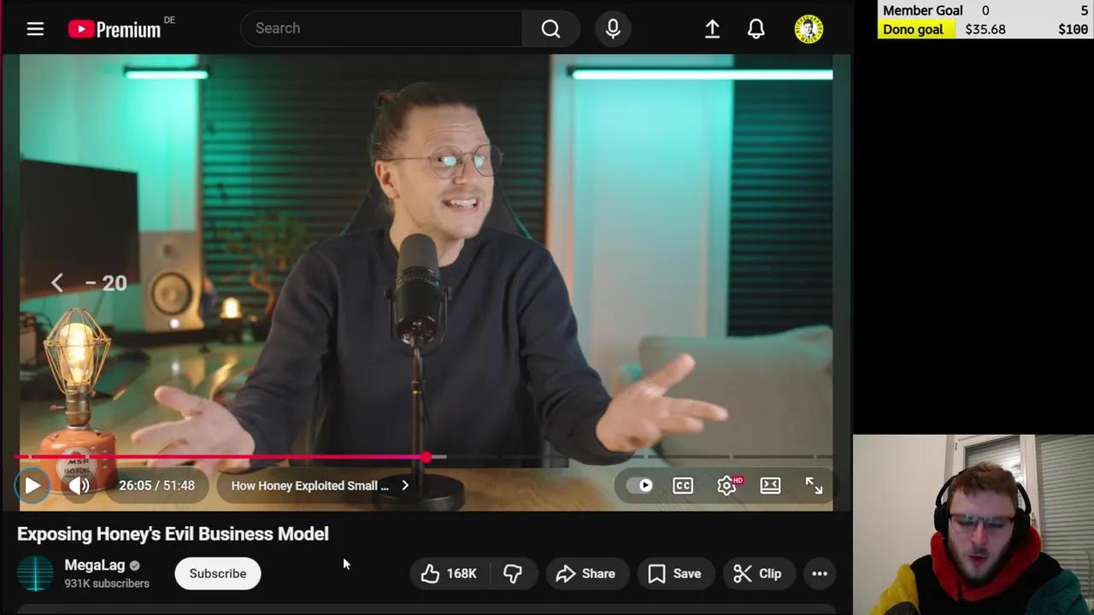This screenshot has width=1094, height=615.
Task: Click the '931K subscribers' text
Action: (107, 583)
